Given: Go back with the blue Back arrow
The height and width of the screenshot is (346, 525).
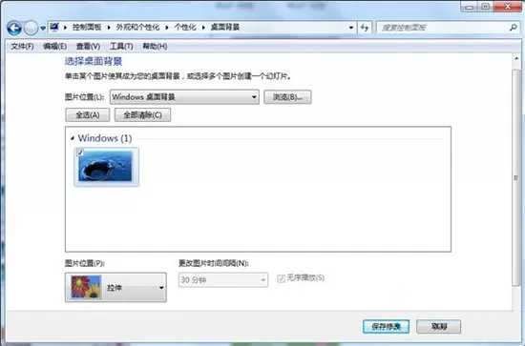Looking at the screenshot, I should [14, 28].
